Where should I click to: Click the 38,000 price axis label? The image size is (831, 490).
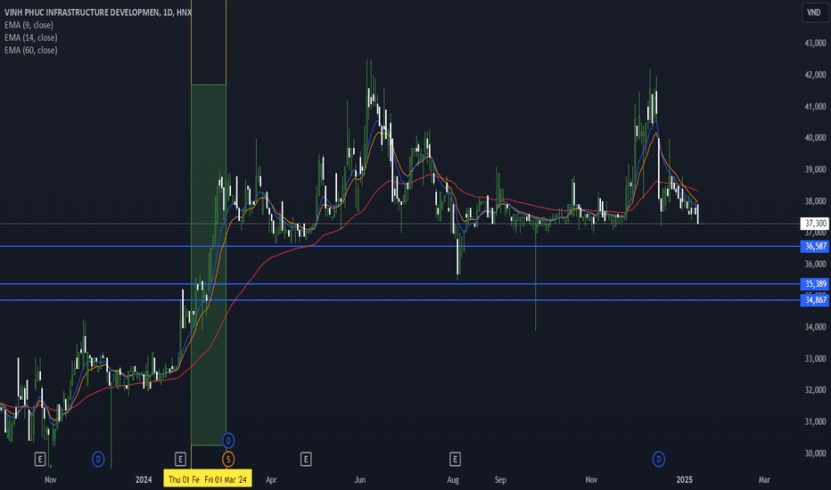point(815,201)
